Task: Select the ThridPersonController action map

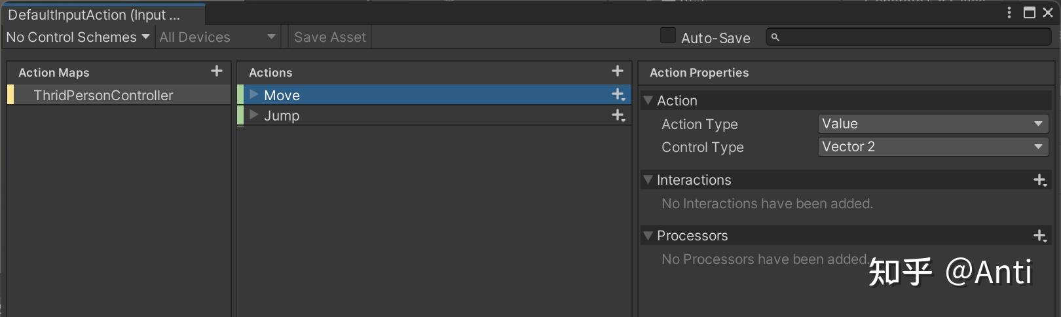Action: pyautogui.click(x=103, y=96)
